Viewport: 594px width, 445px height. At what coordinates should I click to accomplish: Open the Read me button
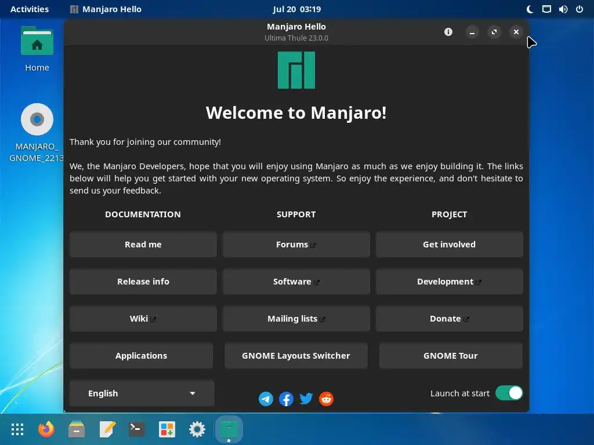coord(143,245)
